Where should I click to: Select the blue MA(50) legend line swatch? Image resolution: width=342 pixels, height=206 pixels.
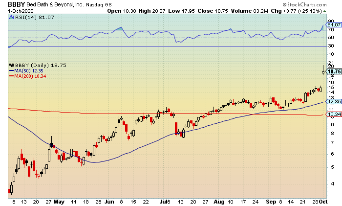click(x=12, y=71)
